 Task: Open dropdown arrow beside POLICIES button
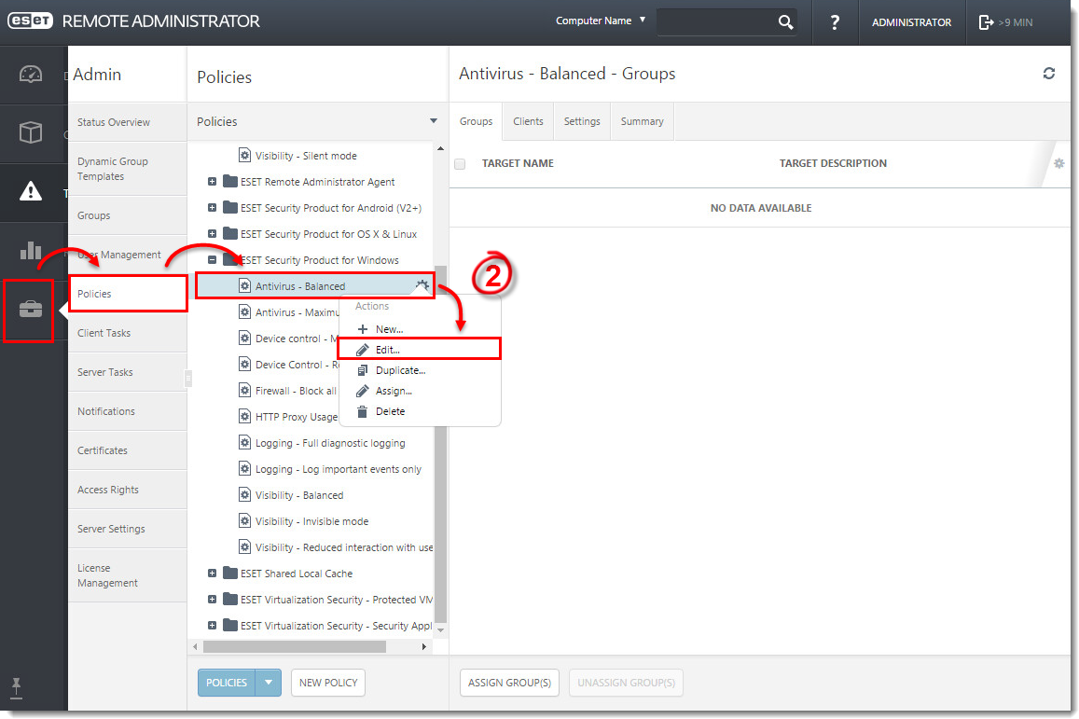click(x=269, y=683)
